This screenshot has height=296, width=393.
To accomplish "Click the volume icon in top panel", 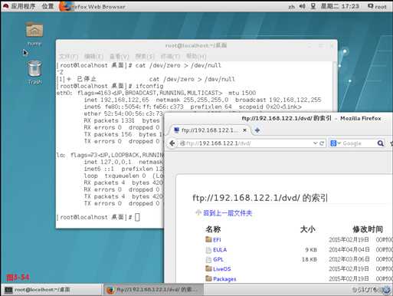I will tap(302, 6).
